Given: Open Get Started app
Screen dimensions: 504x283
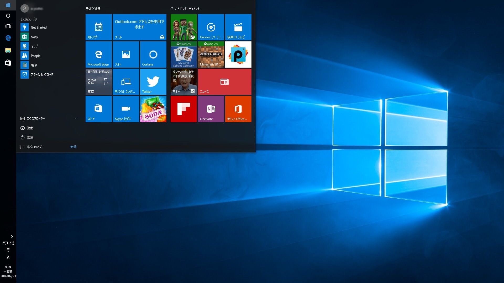Looking at the screenshot, I should 39,27.
